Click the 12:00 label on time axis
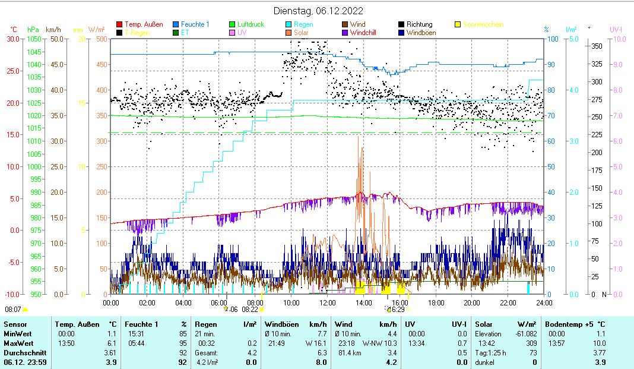The height and width of the screenshot is (369, 634). [x=327, y=302]
